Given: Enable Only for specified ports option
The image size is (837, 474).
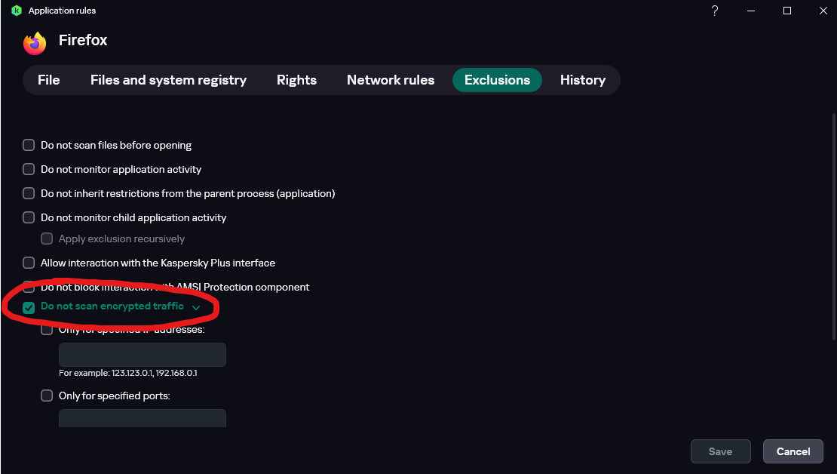Looking at the screenshot, I should pyautogui.click(x=47, y=396).
